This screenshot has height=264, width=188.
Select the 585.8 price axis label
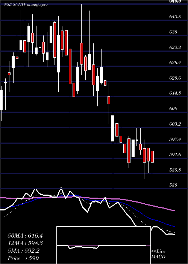point(175,170)
